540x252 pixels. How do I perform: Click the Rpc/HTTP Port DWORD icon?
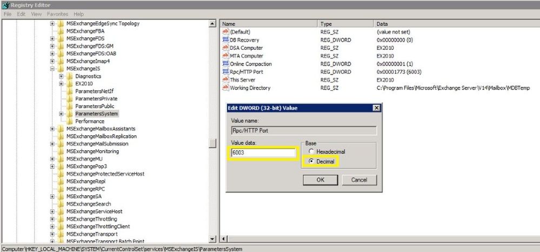point(225,72)
